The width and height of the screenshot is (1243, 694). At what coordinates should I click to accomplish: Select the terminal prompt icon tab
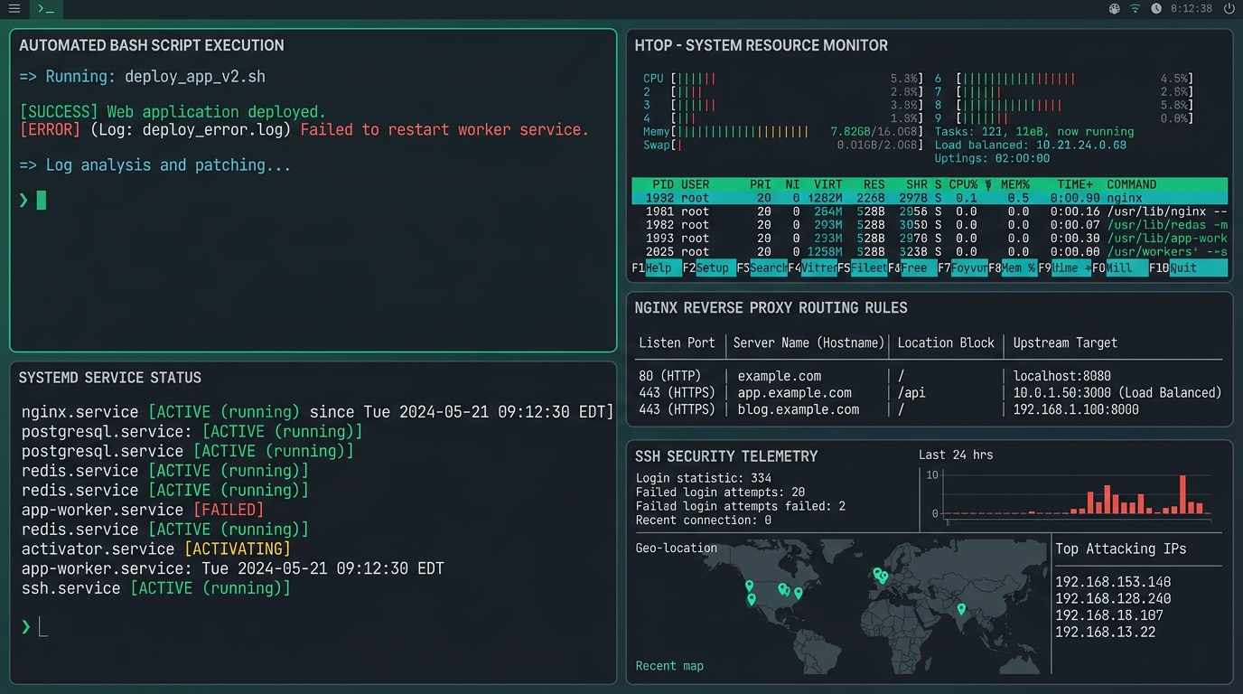pyautogui.click(x=46, y=9)
